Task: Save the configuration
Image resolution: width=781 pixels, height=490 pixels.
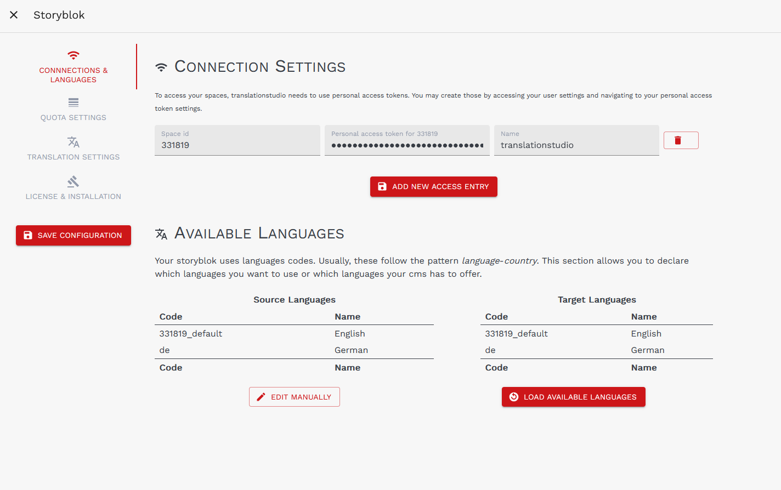Action: [73, 235]
